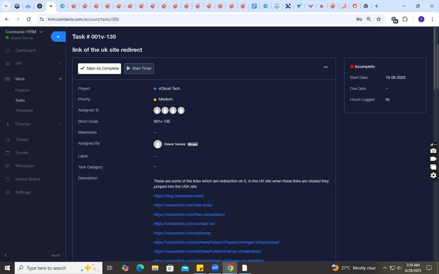This screenshot has height=274, width=439.
Task: Click the 19-06-2025 start date value
Action: [395, 78]
